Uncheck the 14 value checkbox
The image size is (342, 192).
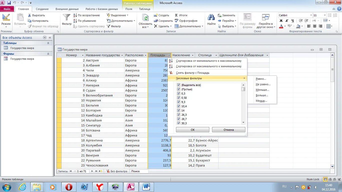(x=179, y=110)
